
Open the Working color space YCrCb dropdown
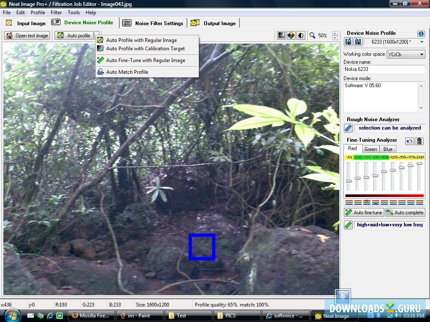tap(406, 54)
